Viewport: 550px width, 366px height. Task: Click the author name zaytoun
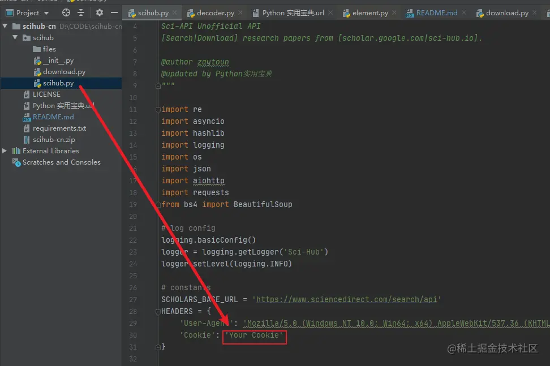click(x=213, y=62)
